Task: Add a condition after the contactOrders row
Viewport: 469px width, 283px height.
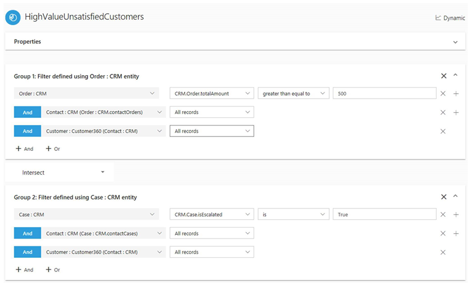Action: tap(456, 112)
